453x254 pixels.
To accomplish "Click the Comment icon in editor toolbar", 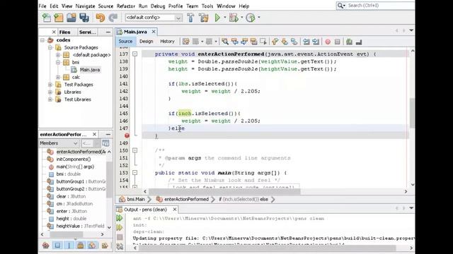I will 349,42.
